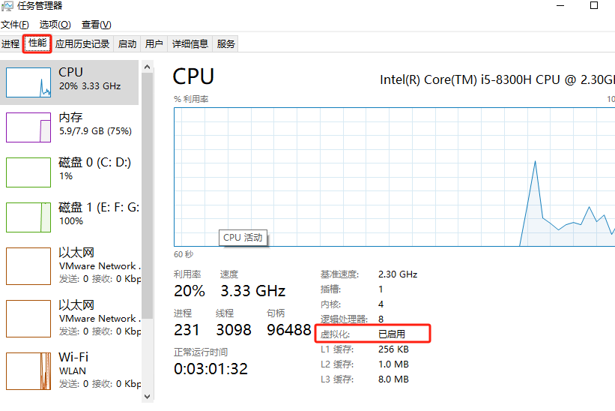Screen dimensions: 615x411
Task: Click the 磁盘 1 100% usage text
Action: 71,221
